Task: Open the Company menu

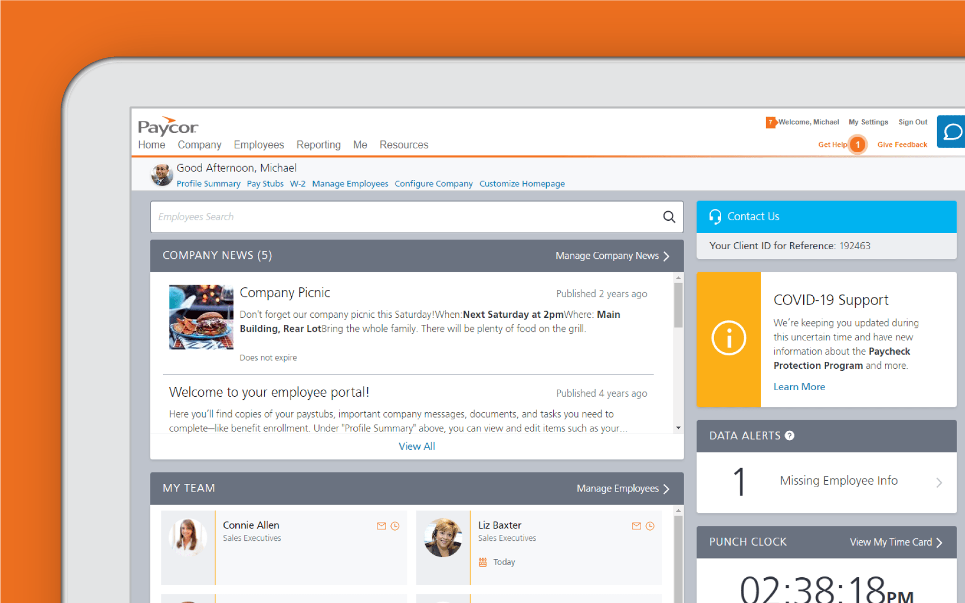Action: pos(199,145)
